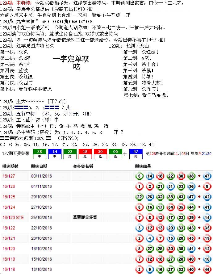213x277 pixels.
Task: Click ball 9 in the 16/118 row
Action: [150, 269]
